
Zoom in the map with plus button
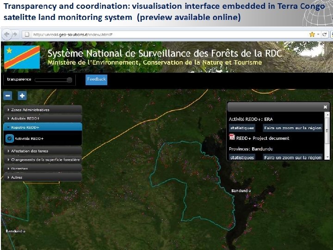tap(22, 96)
